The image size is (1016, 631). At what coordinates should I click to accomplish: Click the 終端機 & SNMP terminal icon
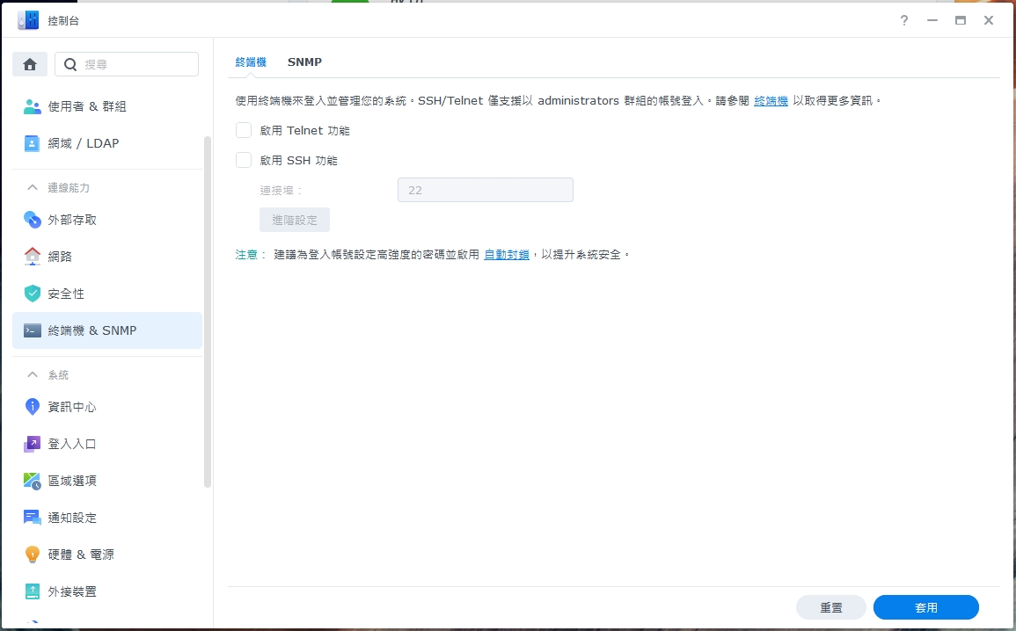[32, 330]
